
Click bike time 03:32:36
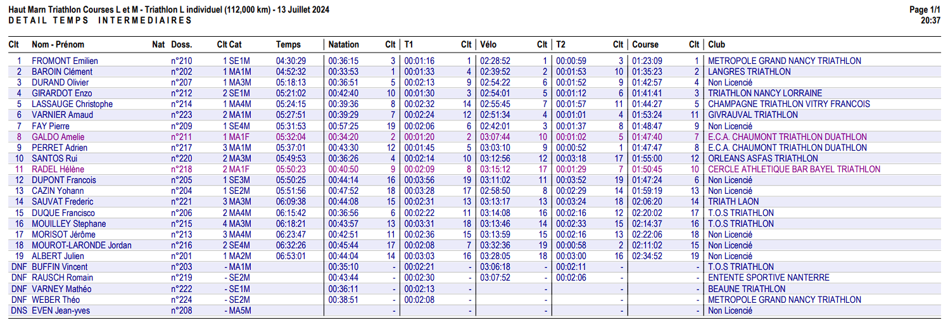pos(495,245)
